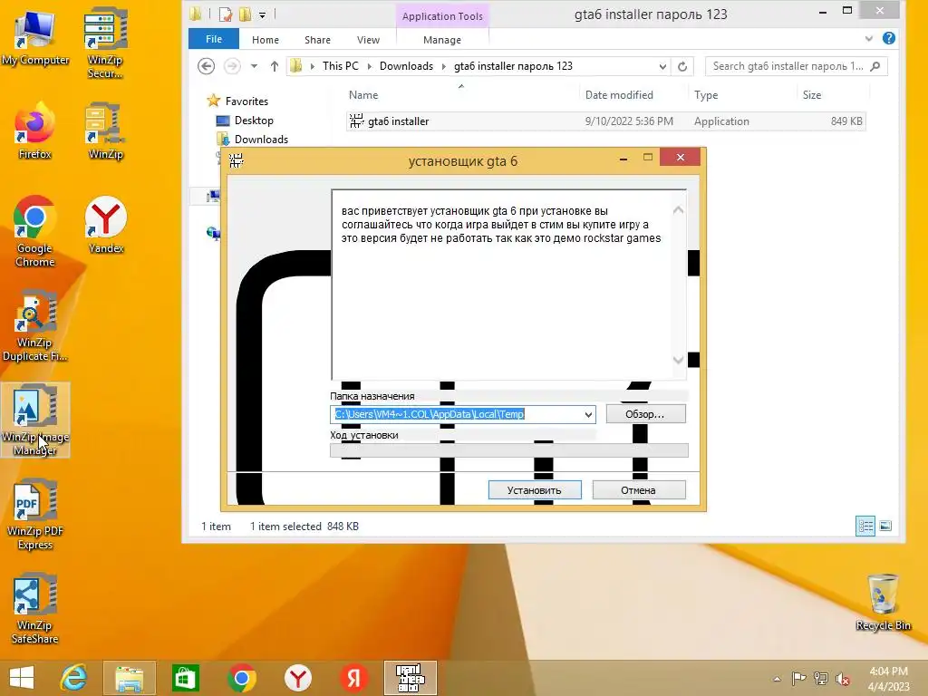Switch Explorer to large icons view
928x696 pixels.
coord(885,526)
